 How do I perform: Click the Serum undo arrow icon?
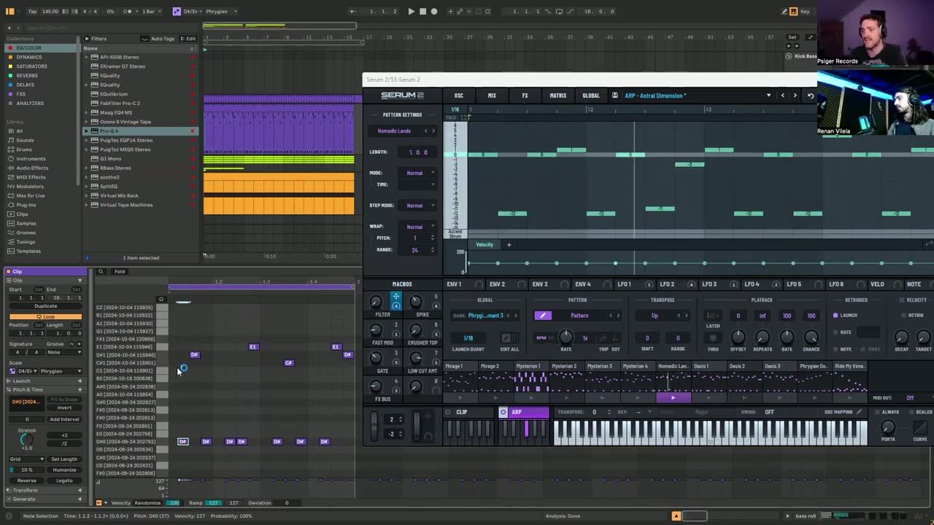[811, 96]
